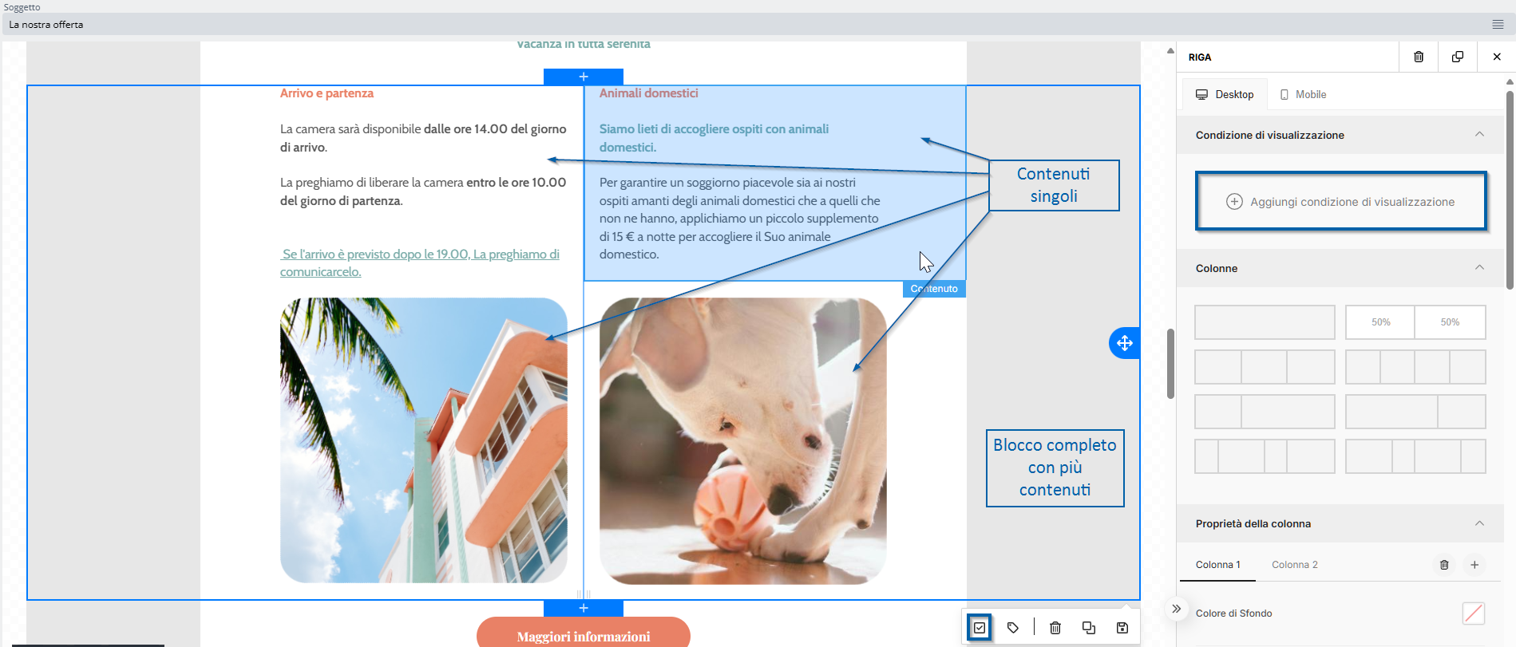Collapse the Condizione di visualizzazione section
The height and width of the screenshot is (647, 1516).
tap(1479, 135)
